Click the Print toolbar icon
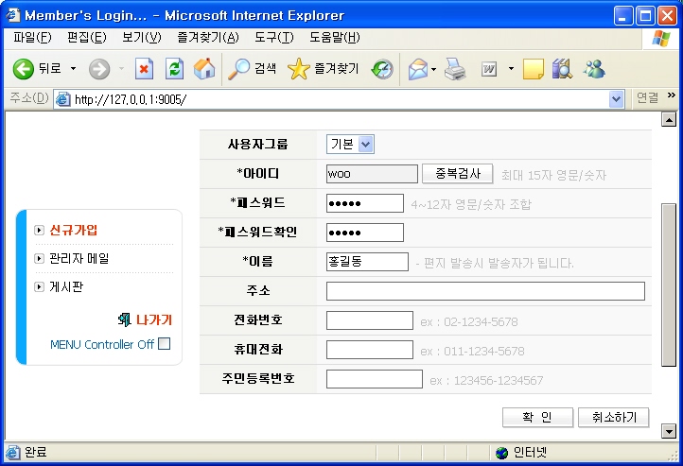The height and width of the screenshot is (466, 683). coord(455,69)
